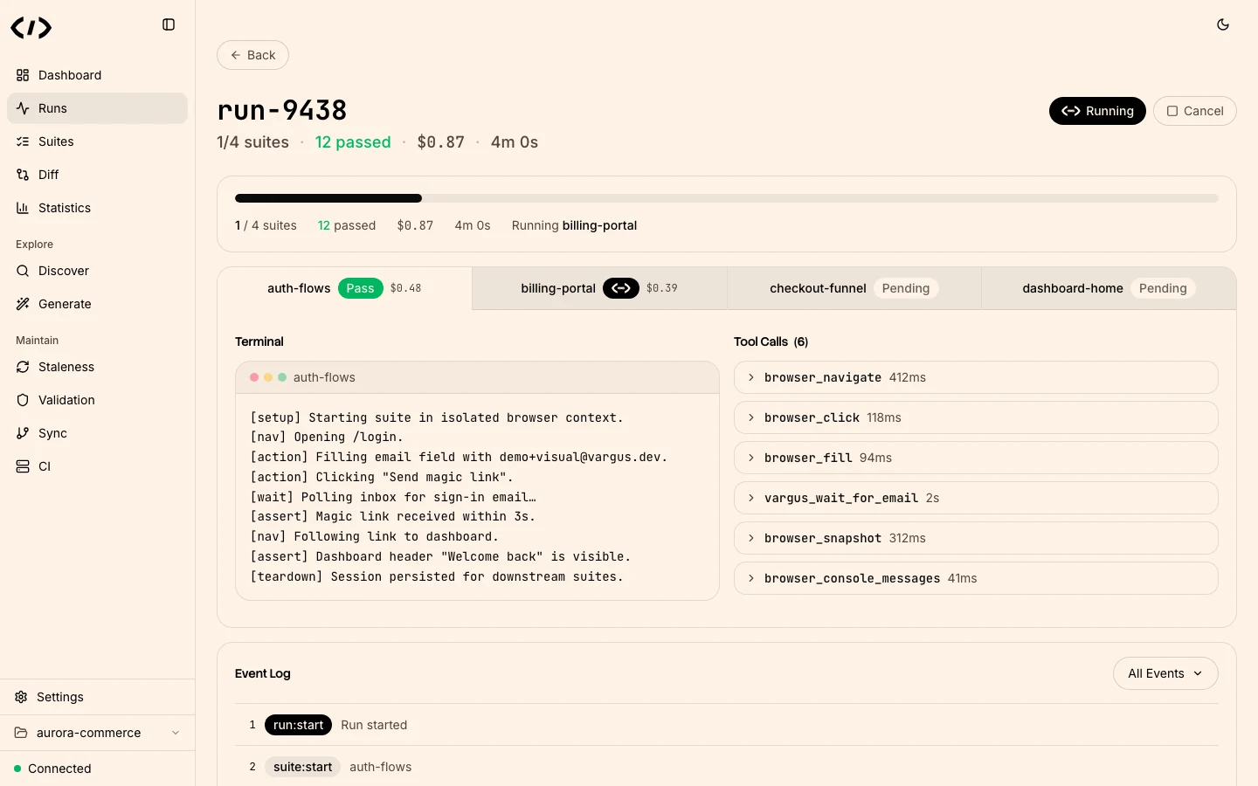Check Staleness under Maintain
The image size is (1258, 786).
pos(66,367)
